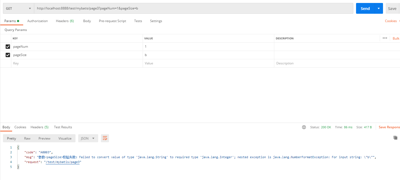400x180 pixels.
Task: Switch response view to Visualize
Action: [65, 139]
